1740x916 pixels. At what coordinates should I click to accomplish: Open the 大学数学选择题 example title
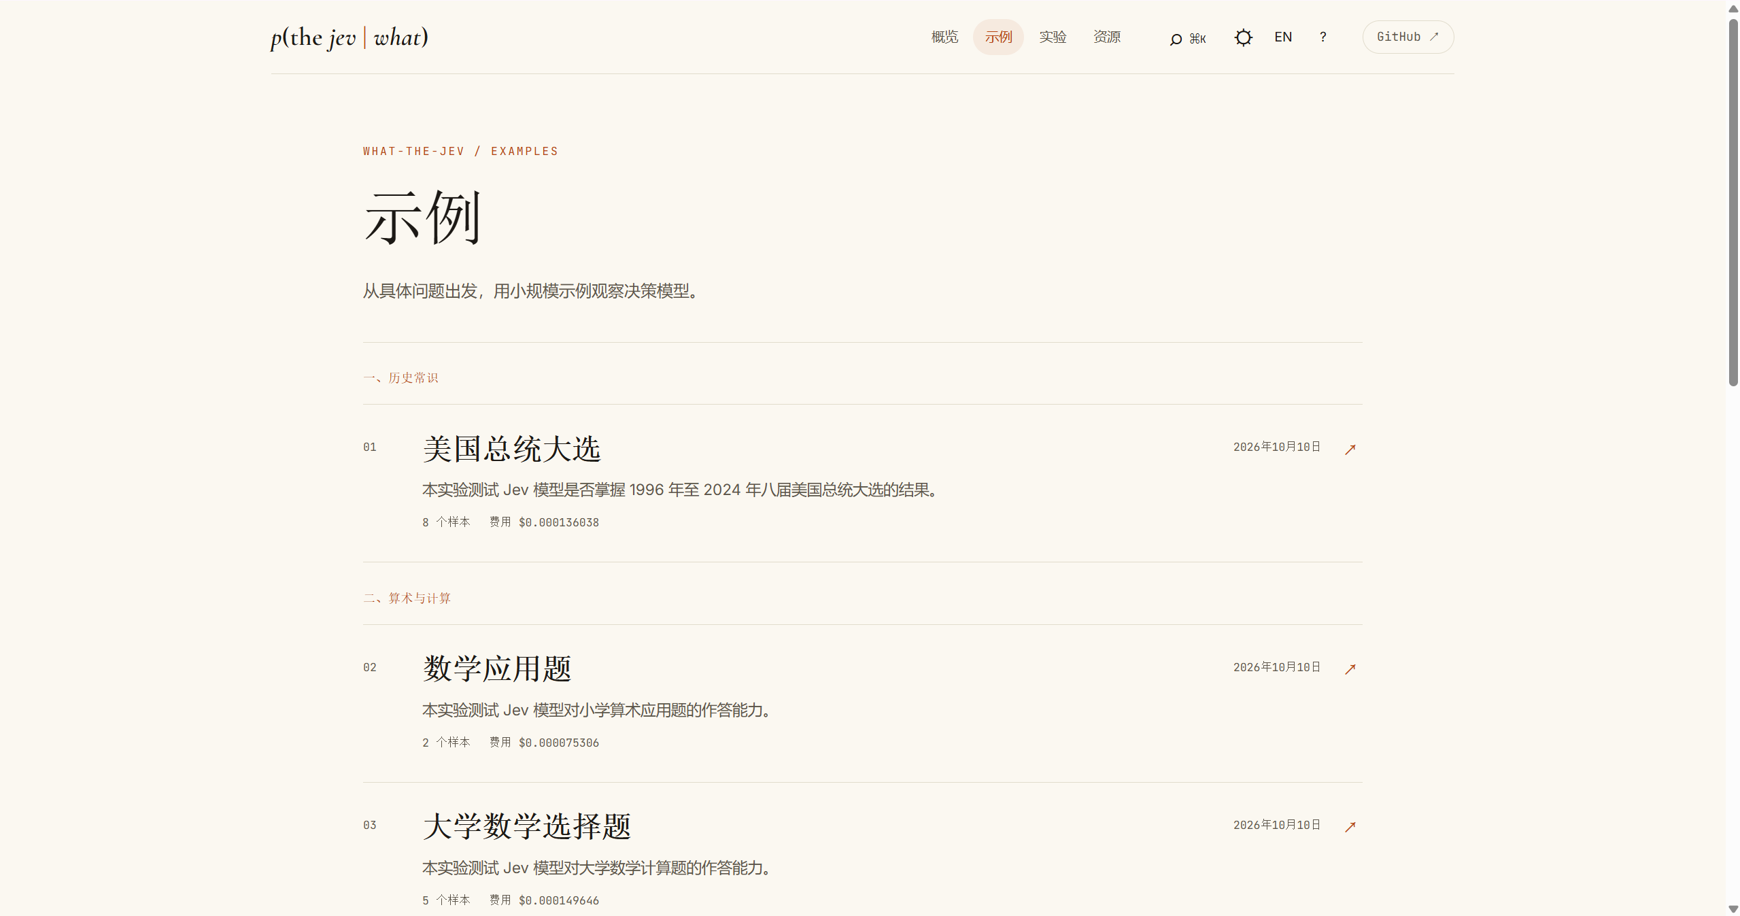(x=526, y=827)
